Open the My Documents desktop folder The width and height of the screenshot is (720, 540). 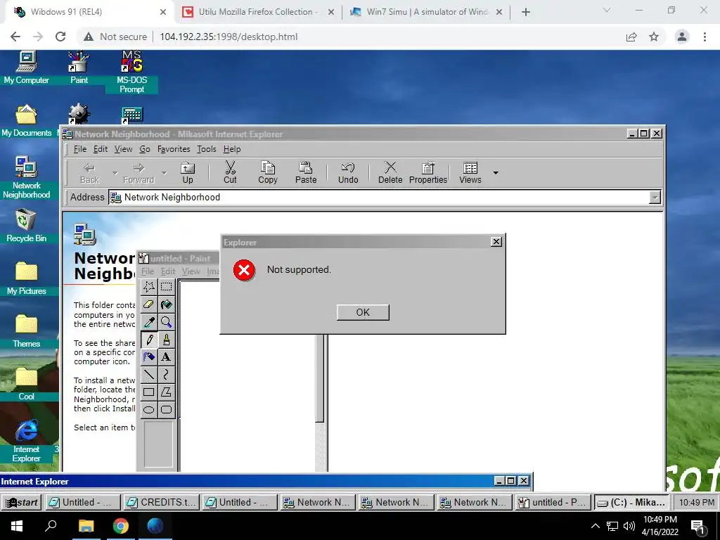[x=26, y=121]
